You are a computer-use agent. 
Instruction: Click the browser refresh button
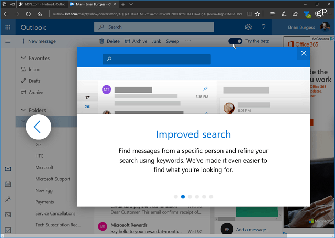28,14
